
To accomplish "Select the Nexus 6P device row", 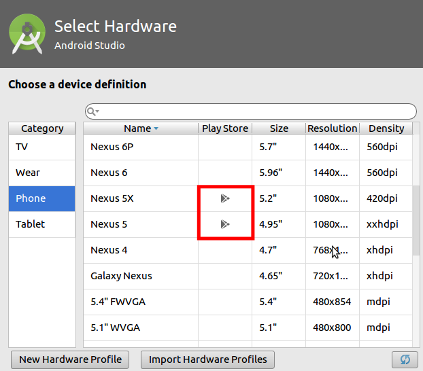I will (x=248, y=147).
